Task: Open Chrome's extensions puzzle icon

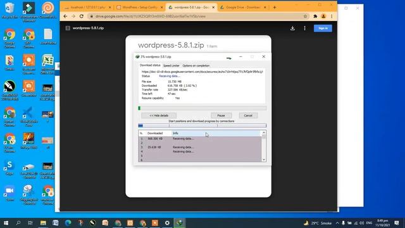Action: [x=315, y=16]
